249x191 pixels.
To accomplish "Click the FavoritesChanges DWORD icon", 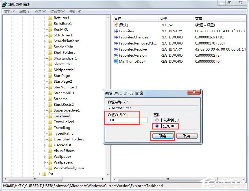I will [x=115, y=37].
